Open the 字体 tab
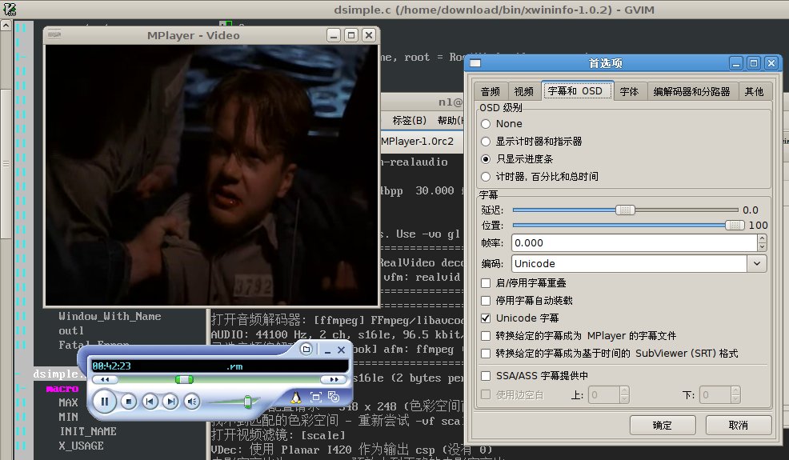Viewport: 789px width, 460px height. (x=630, y=91)
